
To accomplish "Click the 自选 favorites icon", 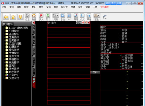I will tap(63, 17).
